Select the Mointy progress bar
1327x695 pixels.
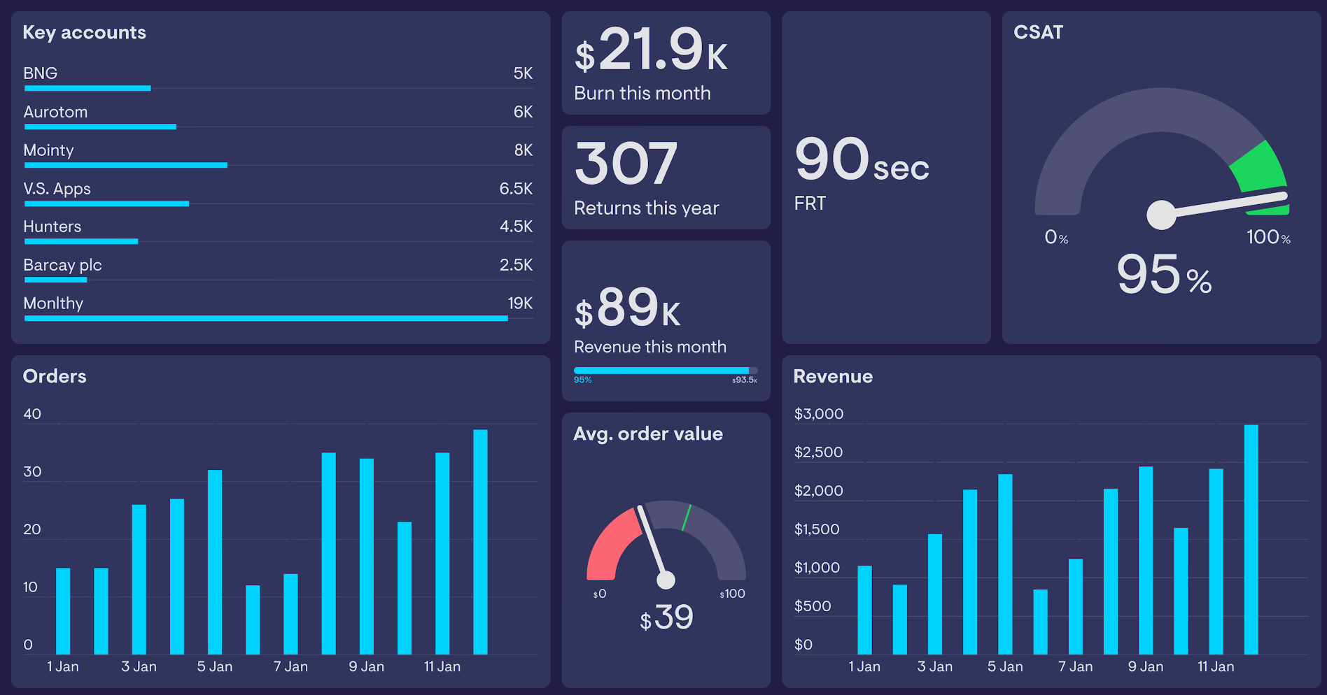click(x=126, y=165)
